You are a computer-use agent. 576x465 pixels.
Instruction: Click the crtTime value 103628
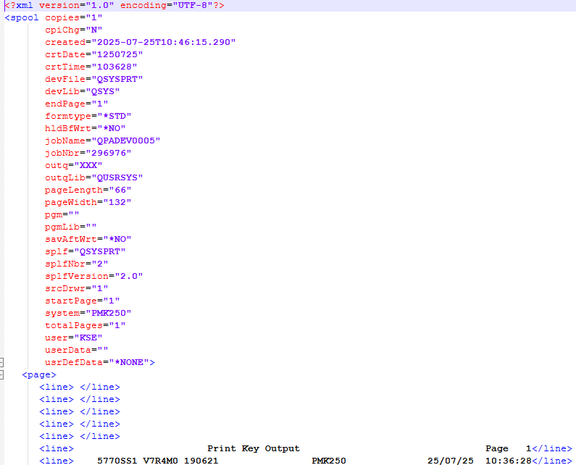click(x=114, y=67)
